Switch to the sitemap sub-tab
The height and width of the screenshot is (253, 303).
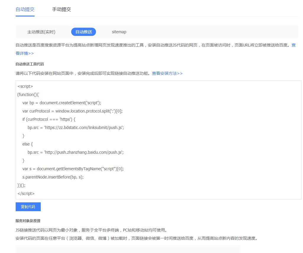point(119,32)
